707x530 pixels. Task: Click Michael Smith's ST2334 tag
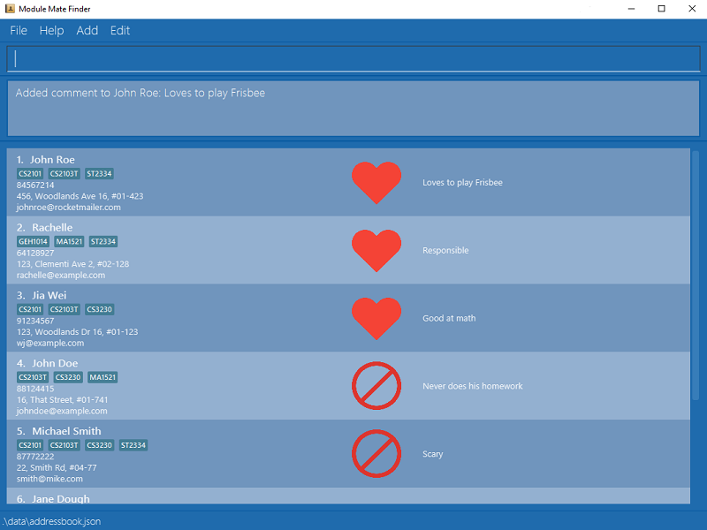pos(133,445)
